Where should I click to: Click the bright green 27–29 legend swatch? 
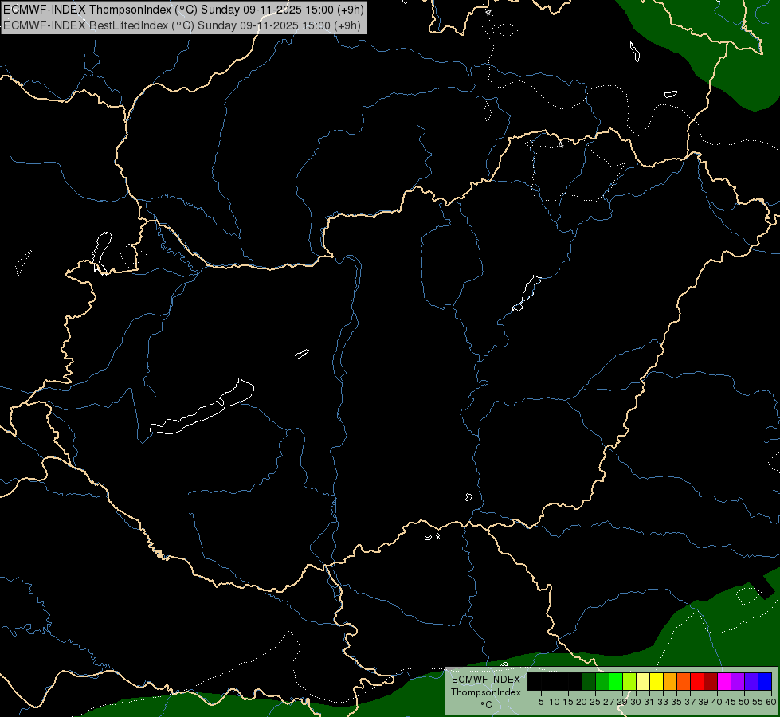(x=616, y=681)
